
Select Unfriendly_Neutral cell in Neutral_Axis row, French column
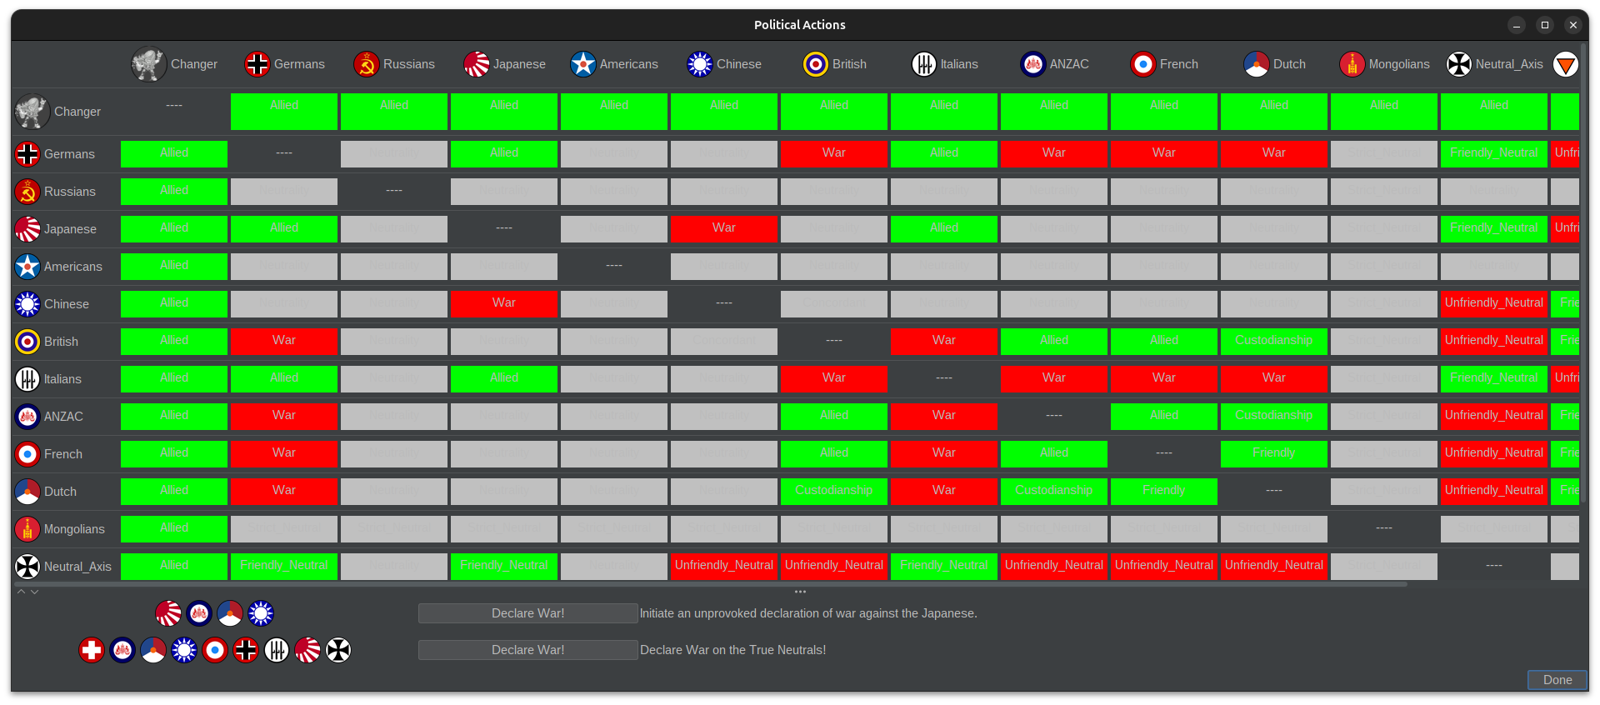click(1164, 567)
